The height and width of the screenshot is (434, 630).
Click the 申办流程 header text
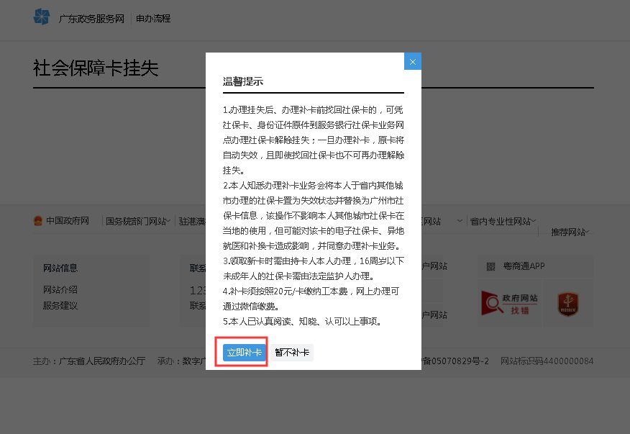153,19
